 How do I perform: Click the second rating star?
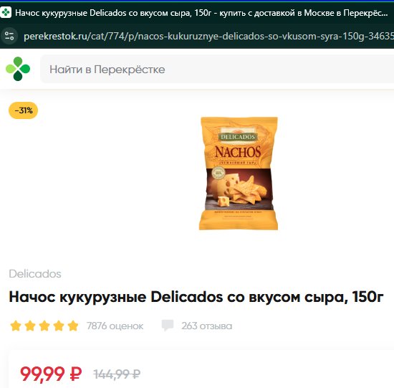coord(30,326)
